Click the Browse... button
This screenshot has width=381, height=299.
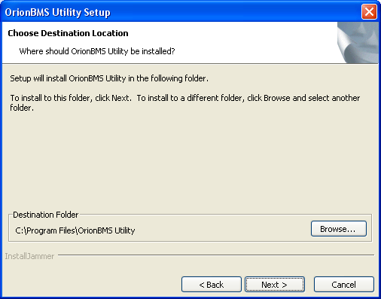tap(339, 229)
